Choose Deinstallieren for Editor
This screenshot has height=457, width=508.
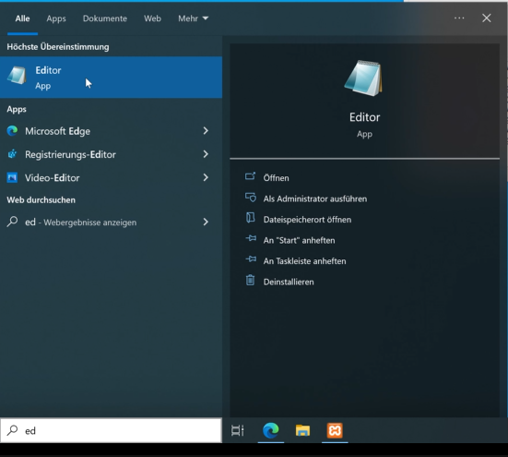pyautogui.click(x=289, y=282)
